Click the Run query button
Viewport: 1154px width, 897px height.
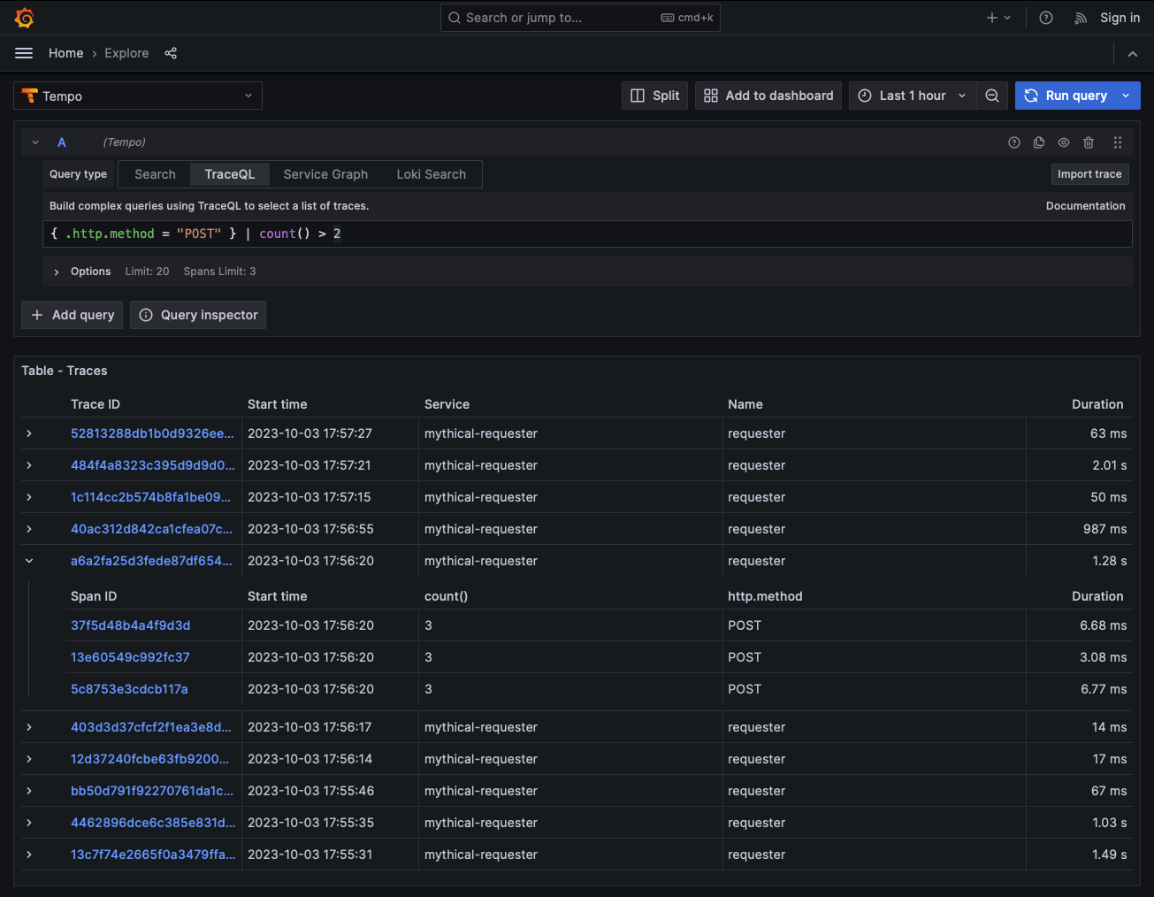coord(1066,96)
